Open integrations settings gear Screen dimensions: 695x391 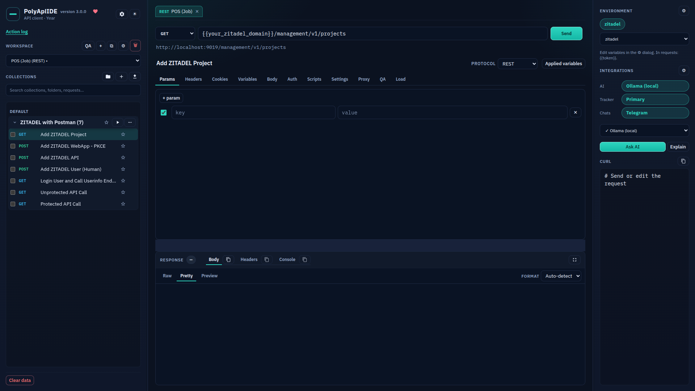(684, 71)
